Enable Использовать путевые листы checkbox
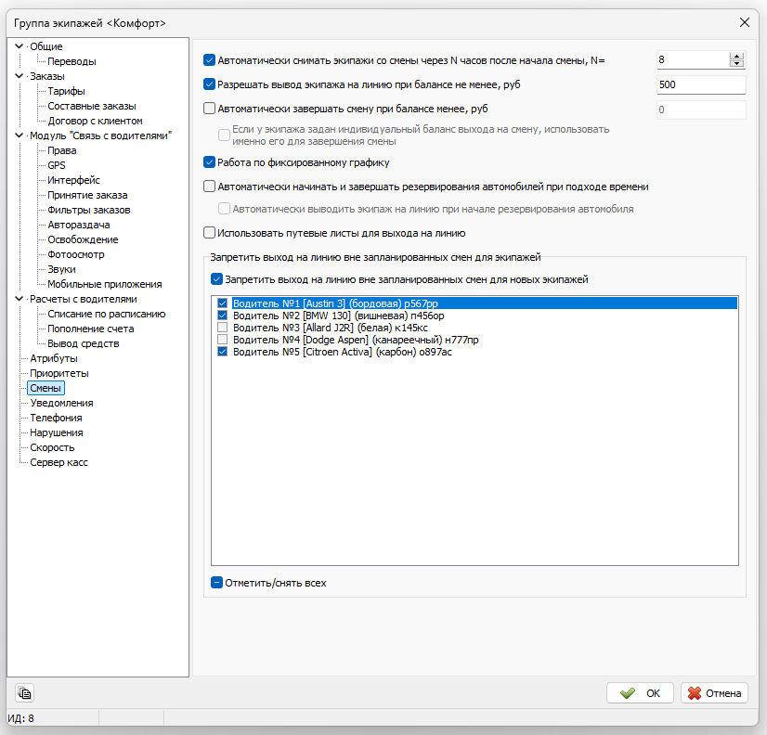Screen dimensions: 767x735 point(209,234)
